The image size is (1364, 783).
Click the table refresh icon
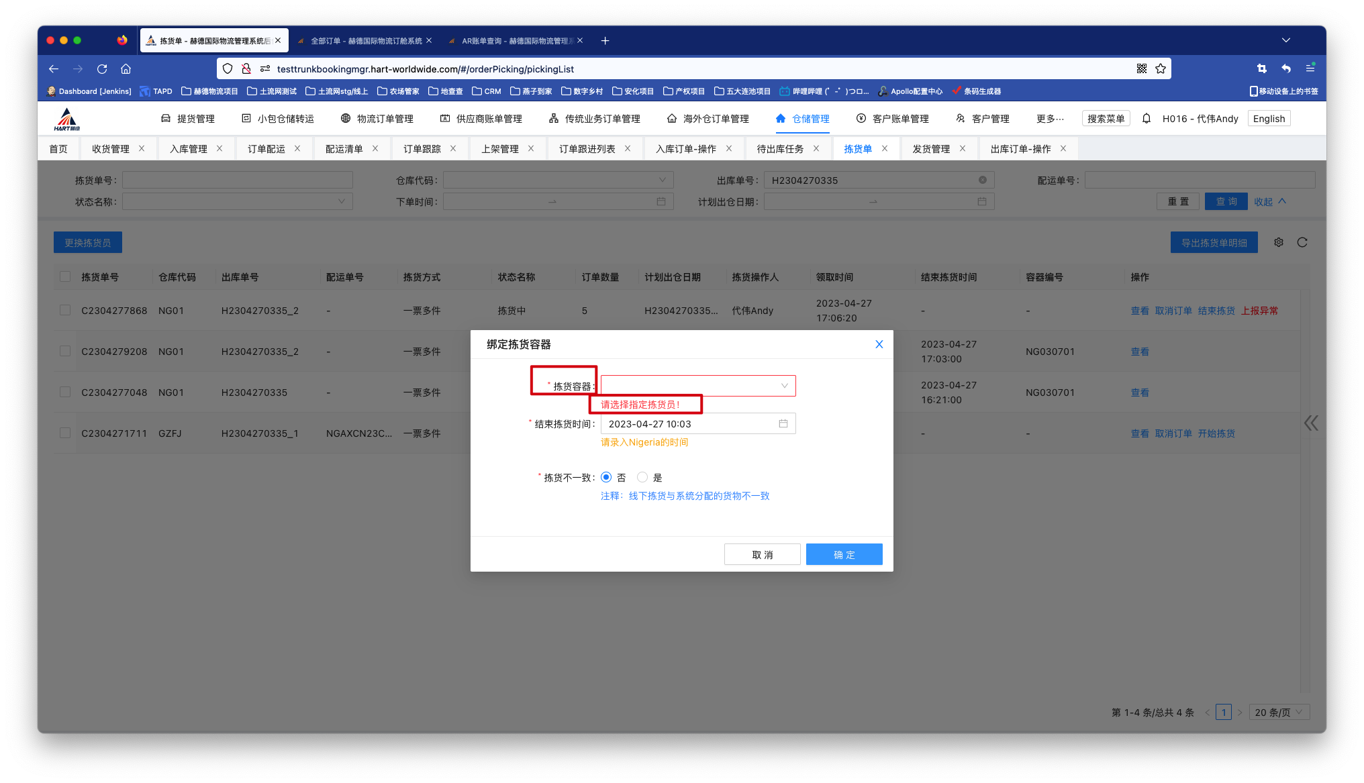coord(1302,243)
